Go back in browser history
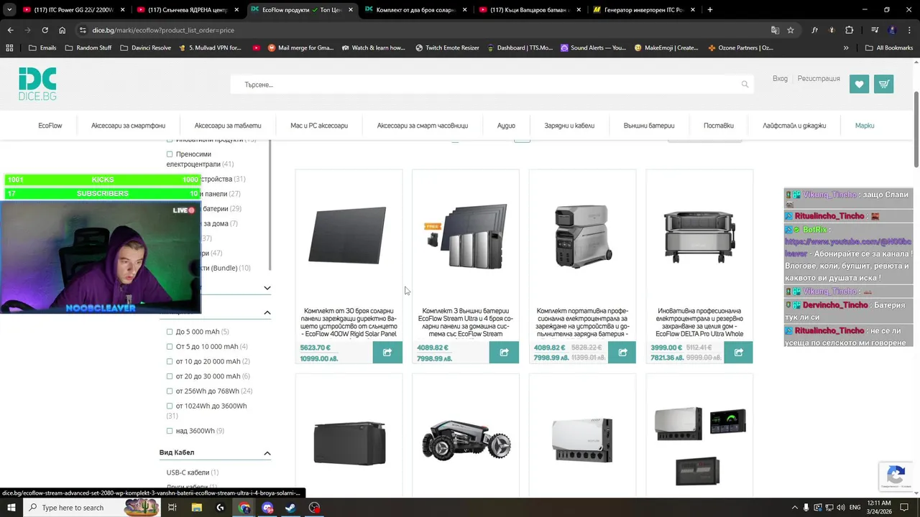The width and height of the screenshot is (920, 517). [10, 30]
